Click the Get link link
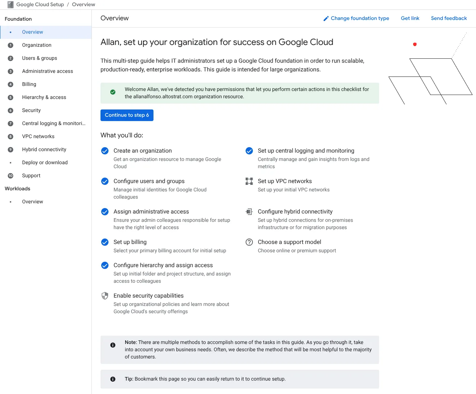 point(410,18)
